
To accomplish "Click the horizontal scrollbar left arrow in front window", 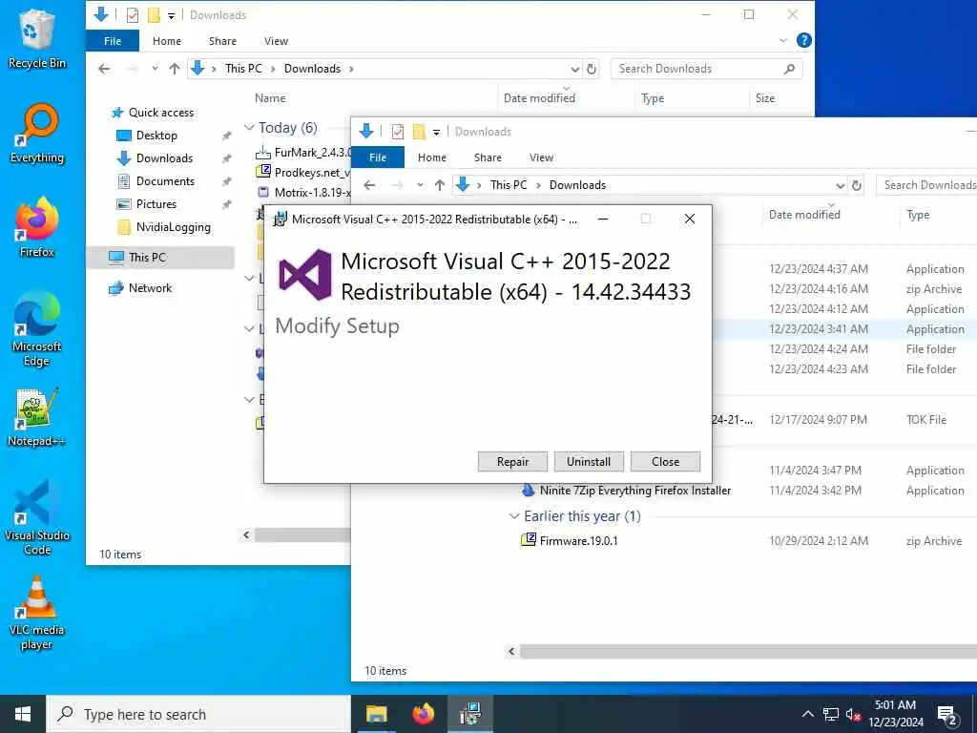I will click(x=511, y=651).
